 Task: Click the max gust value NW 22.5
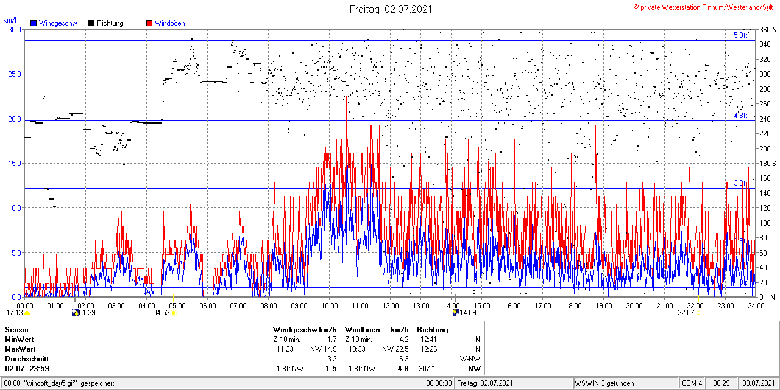[x=395, y=349]
